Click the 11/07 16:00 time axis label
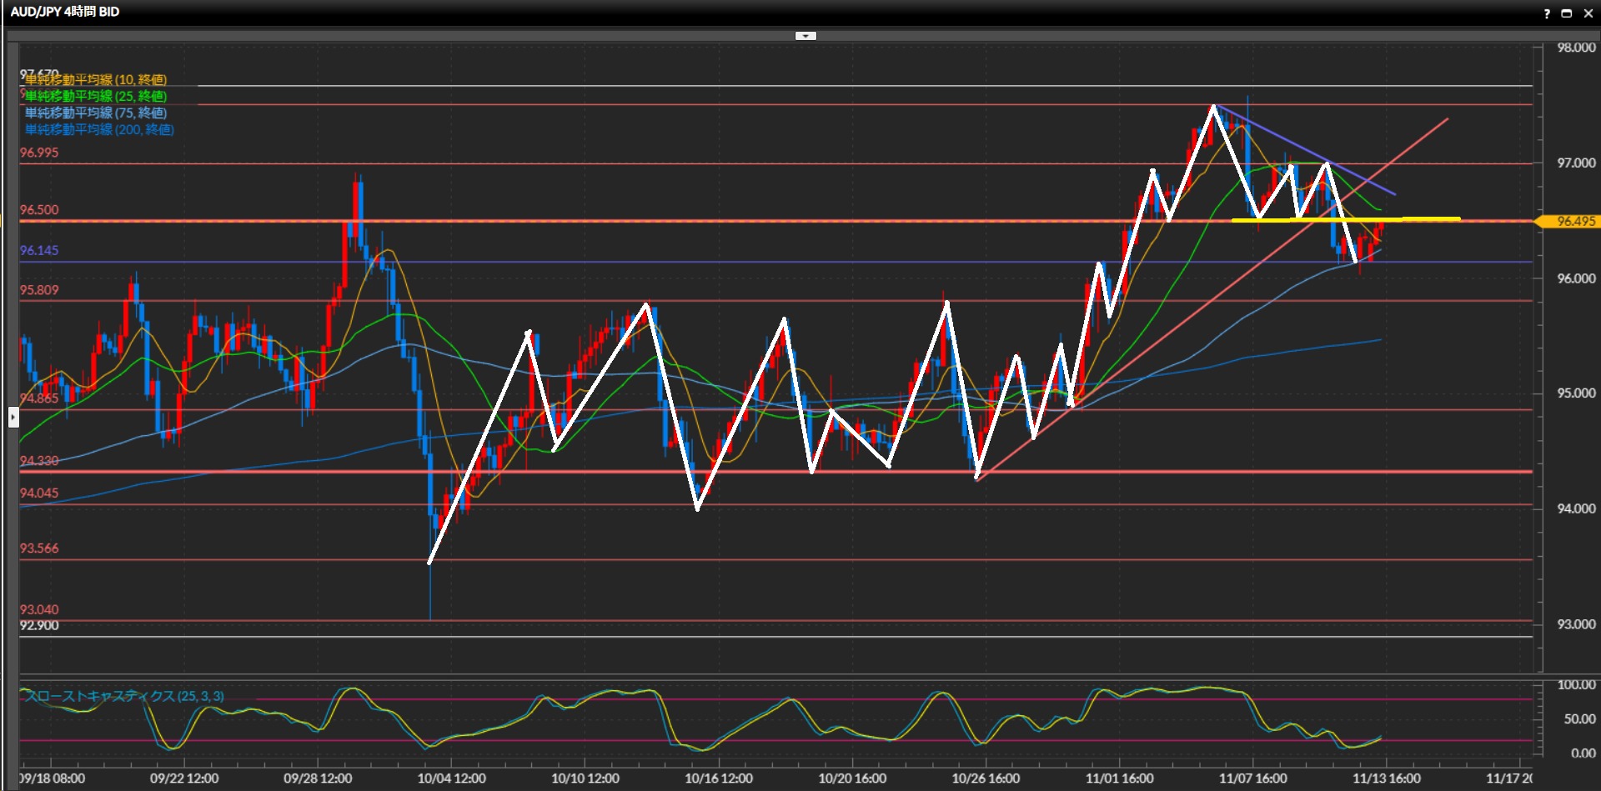Image resolution: width=1601 pixels, height=791 pixels. pos(1252,778)
